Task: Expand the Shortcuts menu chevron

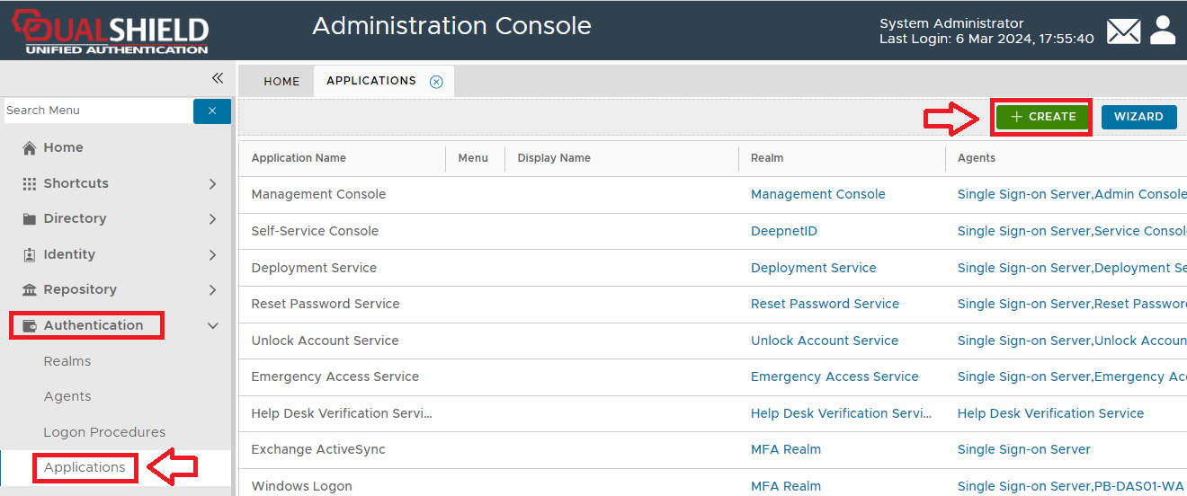Action: pyautogui.click(x=212, y=183)
